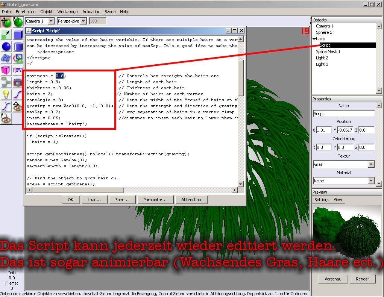
Task: Click Objects list scroll down arrow
Action: click(379, 91)
